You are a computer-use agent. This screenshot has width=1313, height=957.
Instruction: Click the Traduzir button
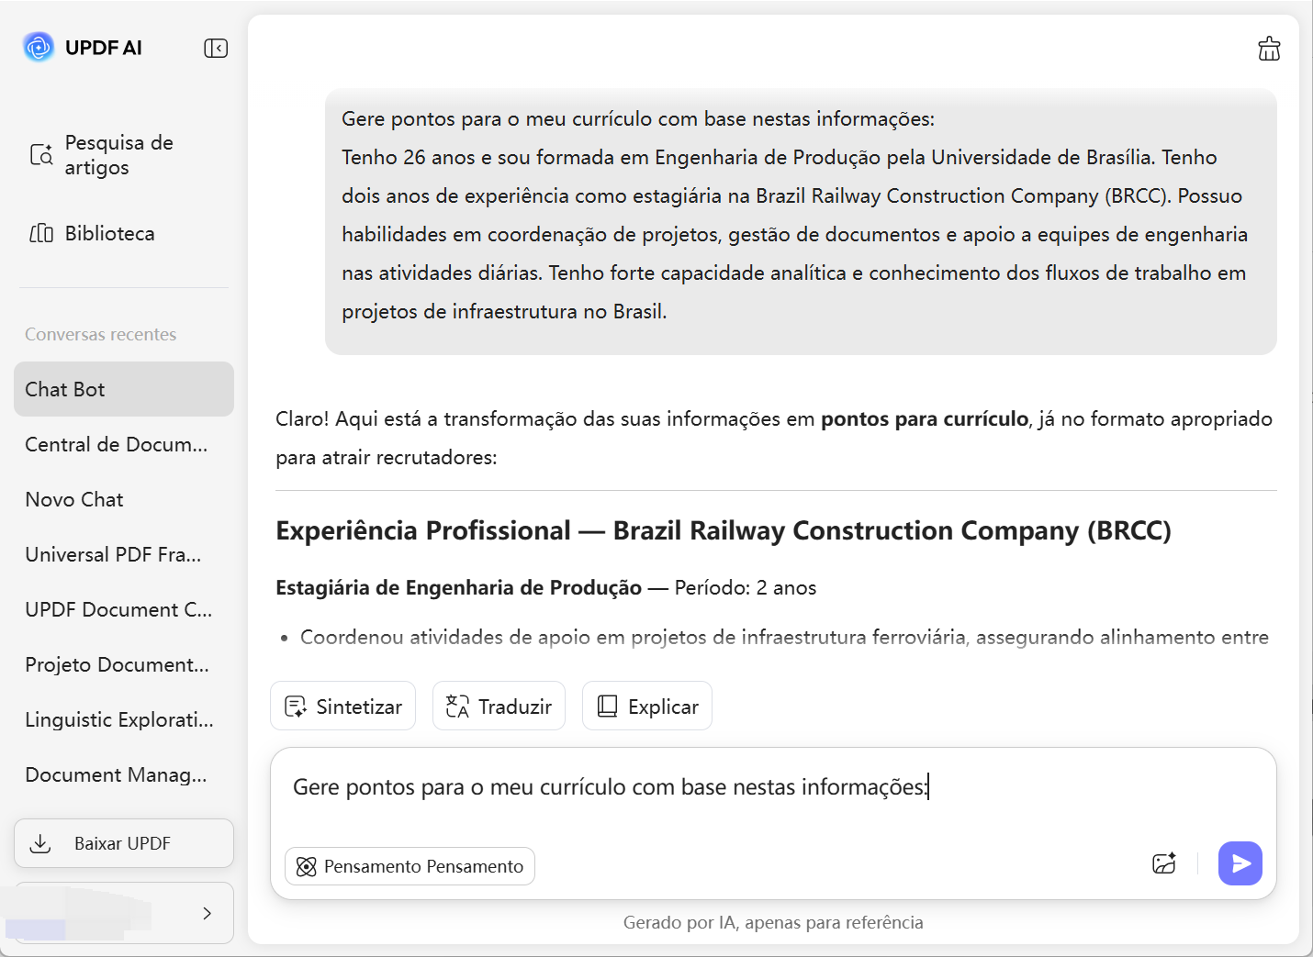(499, 707)
